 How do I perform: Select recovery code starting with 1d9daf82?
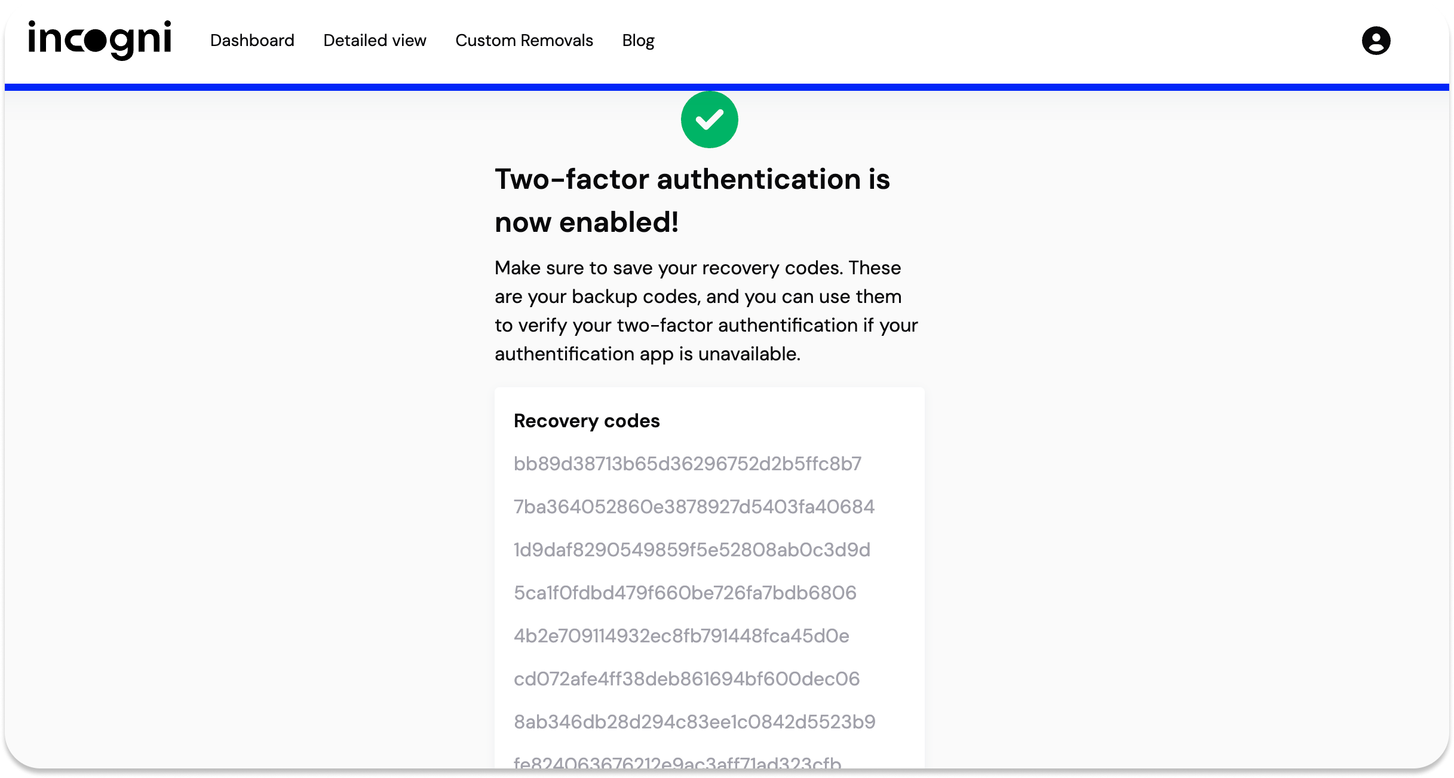692,550
